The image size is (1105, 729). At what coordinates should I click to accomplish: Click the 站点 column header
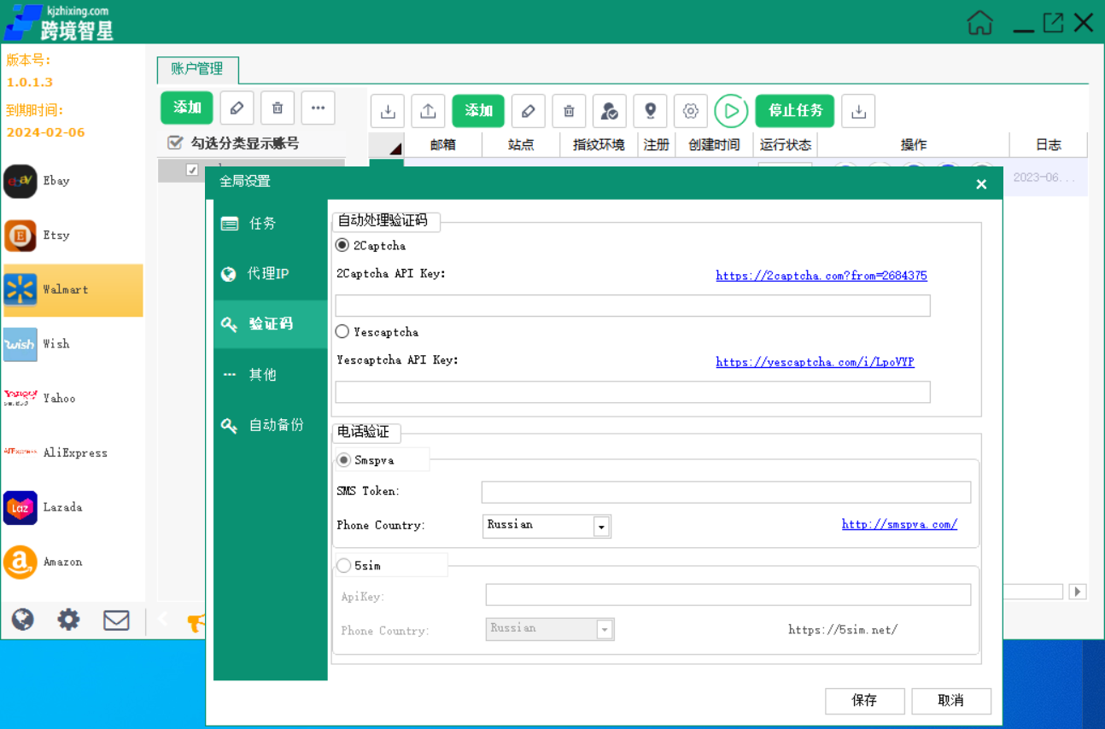[521, 145]
